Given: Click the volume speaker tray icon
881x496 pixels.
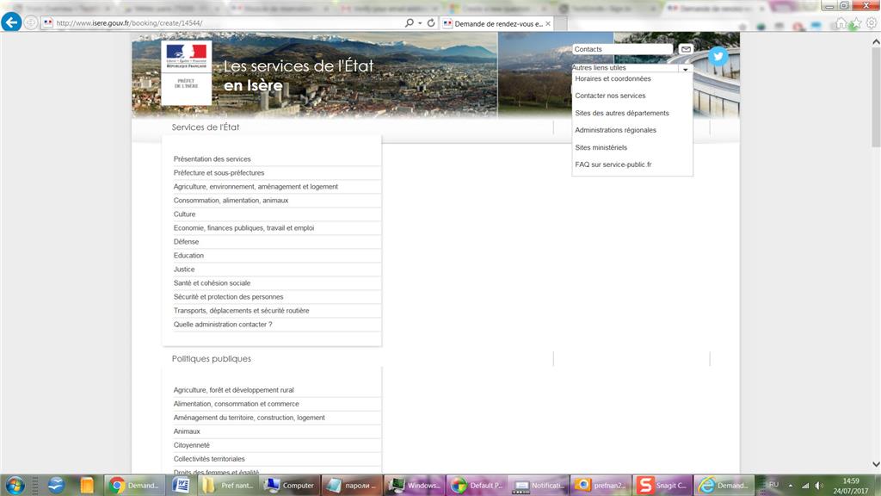Looking at the screenshot, I should 819,486.
